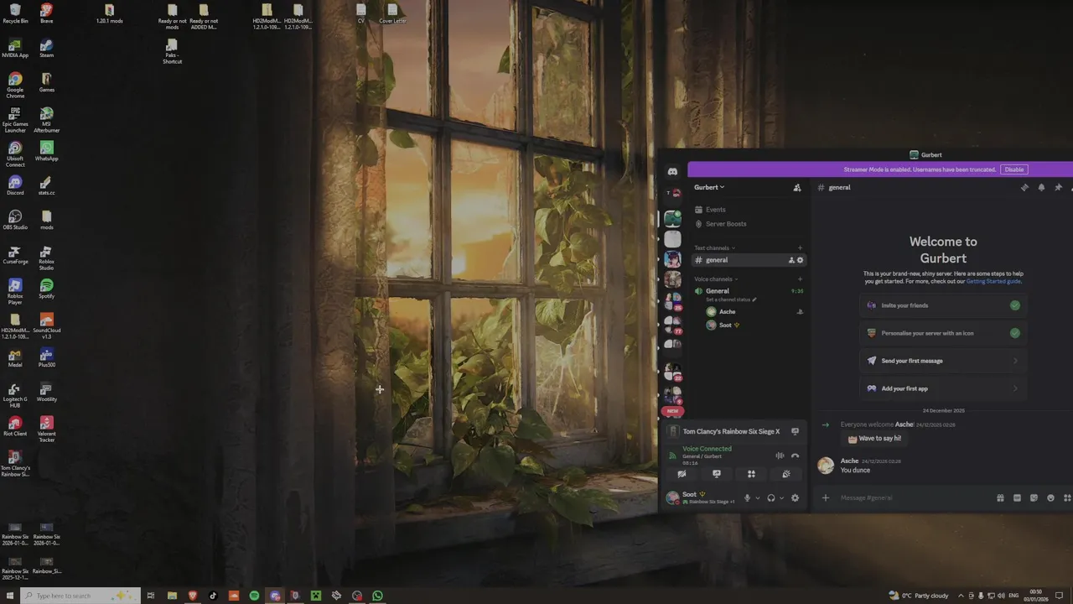Viewport: 1073px width, 604px height.
Task: Open headphone output options arrow
Action: coord(782,497)
